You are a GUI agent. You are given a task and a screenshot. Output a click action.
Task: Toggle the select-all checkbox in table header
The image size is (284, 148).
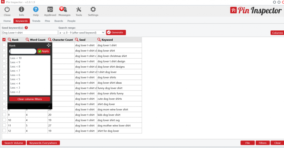coord(4,40)
